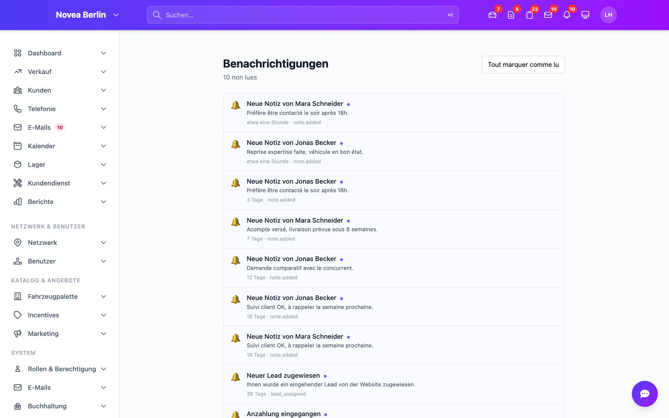Open the Kundendienst menu item
The image size is (669, 418).
[x=60, y=183]
